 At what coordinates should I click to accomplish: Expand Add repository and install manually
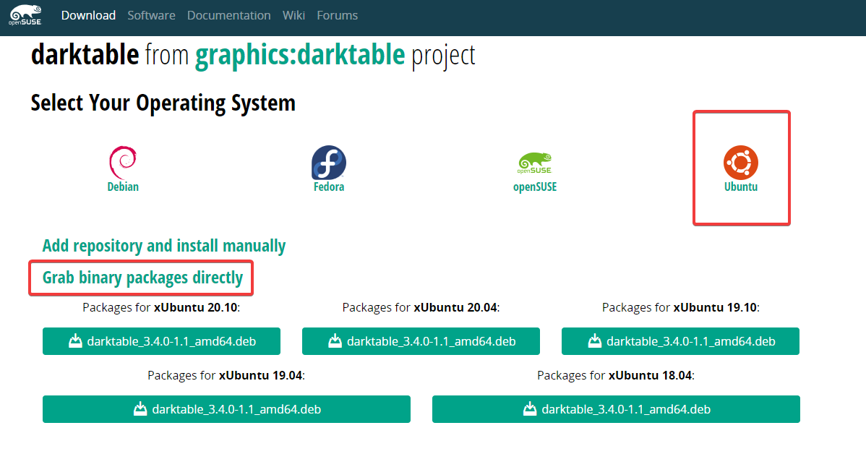tap(164, 245)
